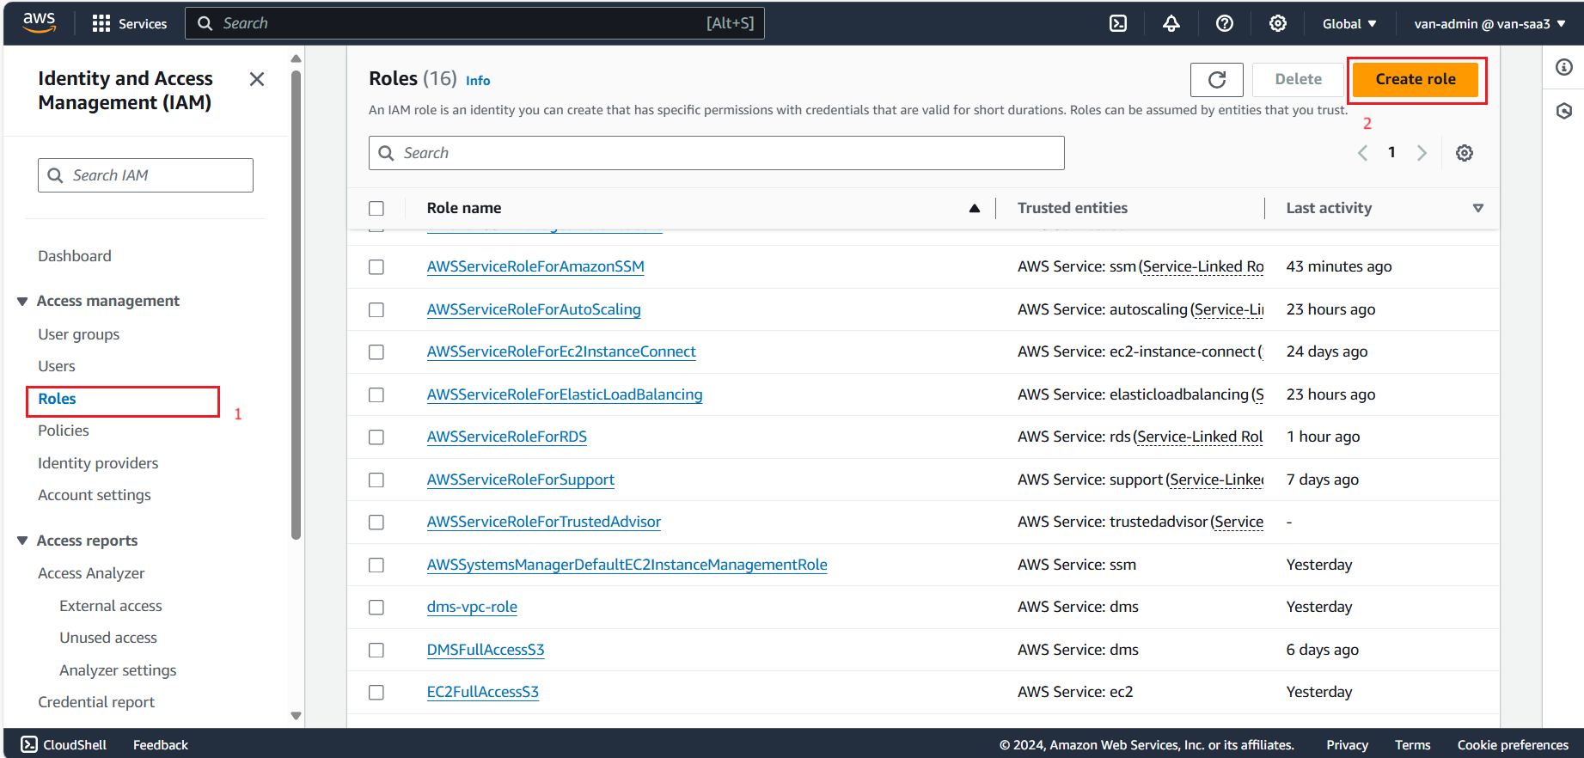Collapse the Access management section
Image resolution: width=1584 pixels, height=758 pixels.
[x=22, y=301]
